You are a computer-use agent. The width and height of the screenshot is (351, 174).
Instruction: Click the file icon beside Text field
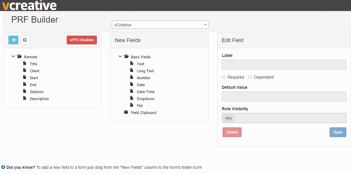pos(132,64)
